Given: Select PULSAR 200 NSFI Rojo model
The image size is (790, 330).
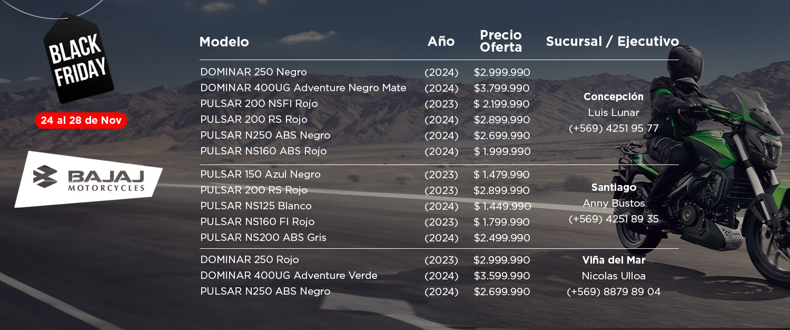Looking at the screenshot, I should click(x=259, y=104).
